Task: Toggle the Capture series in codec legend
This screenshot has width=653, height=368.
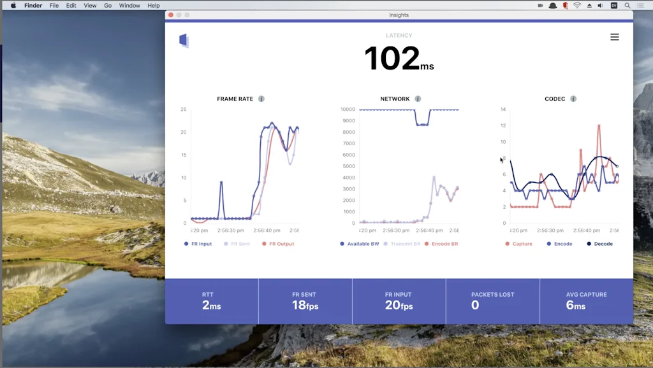Action: 519,244
